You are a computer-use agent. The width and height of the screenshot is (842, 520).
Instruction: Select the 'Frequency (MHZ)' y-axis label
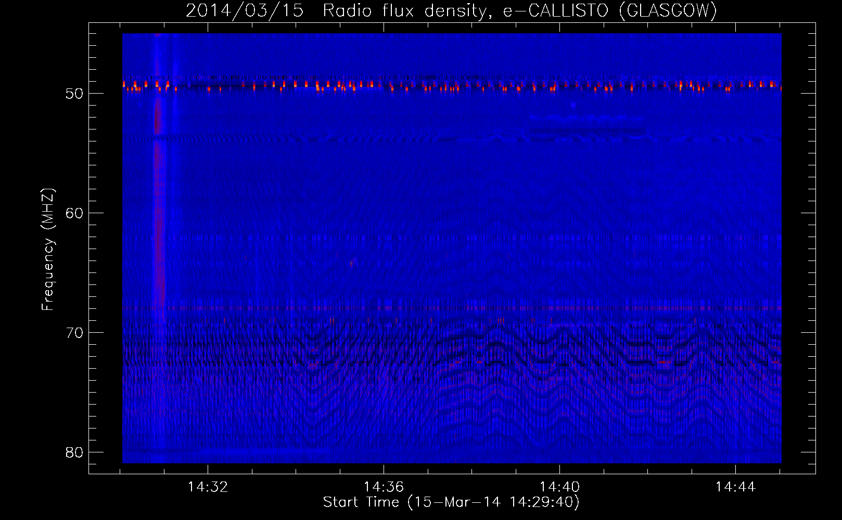[x=48, y=250]
